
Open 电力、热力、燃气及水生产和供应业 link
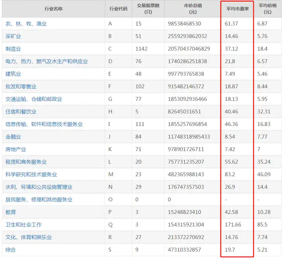[47, 61]
